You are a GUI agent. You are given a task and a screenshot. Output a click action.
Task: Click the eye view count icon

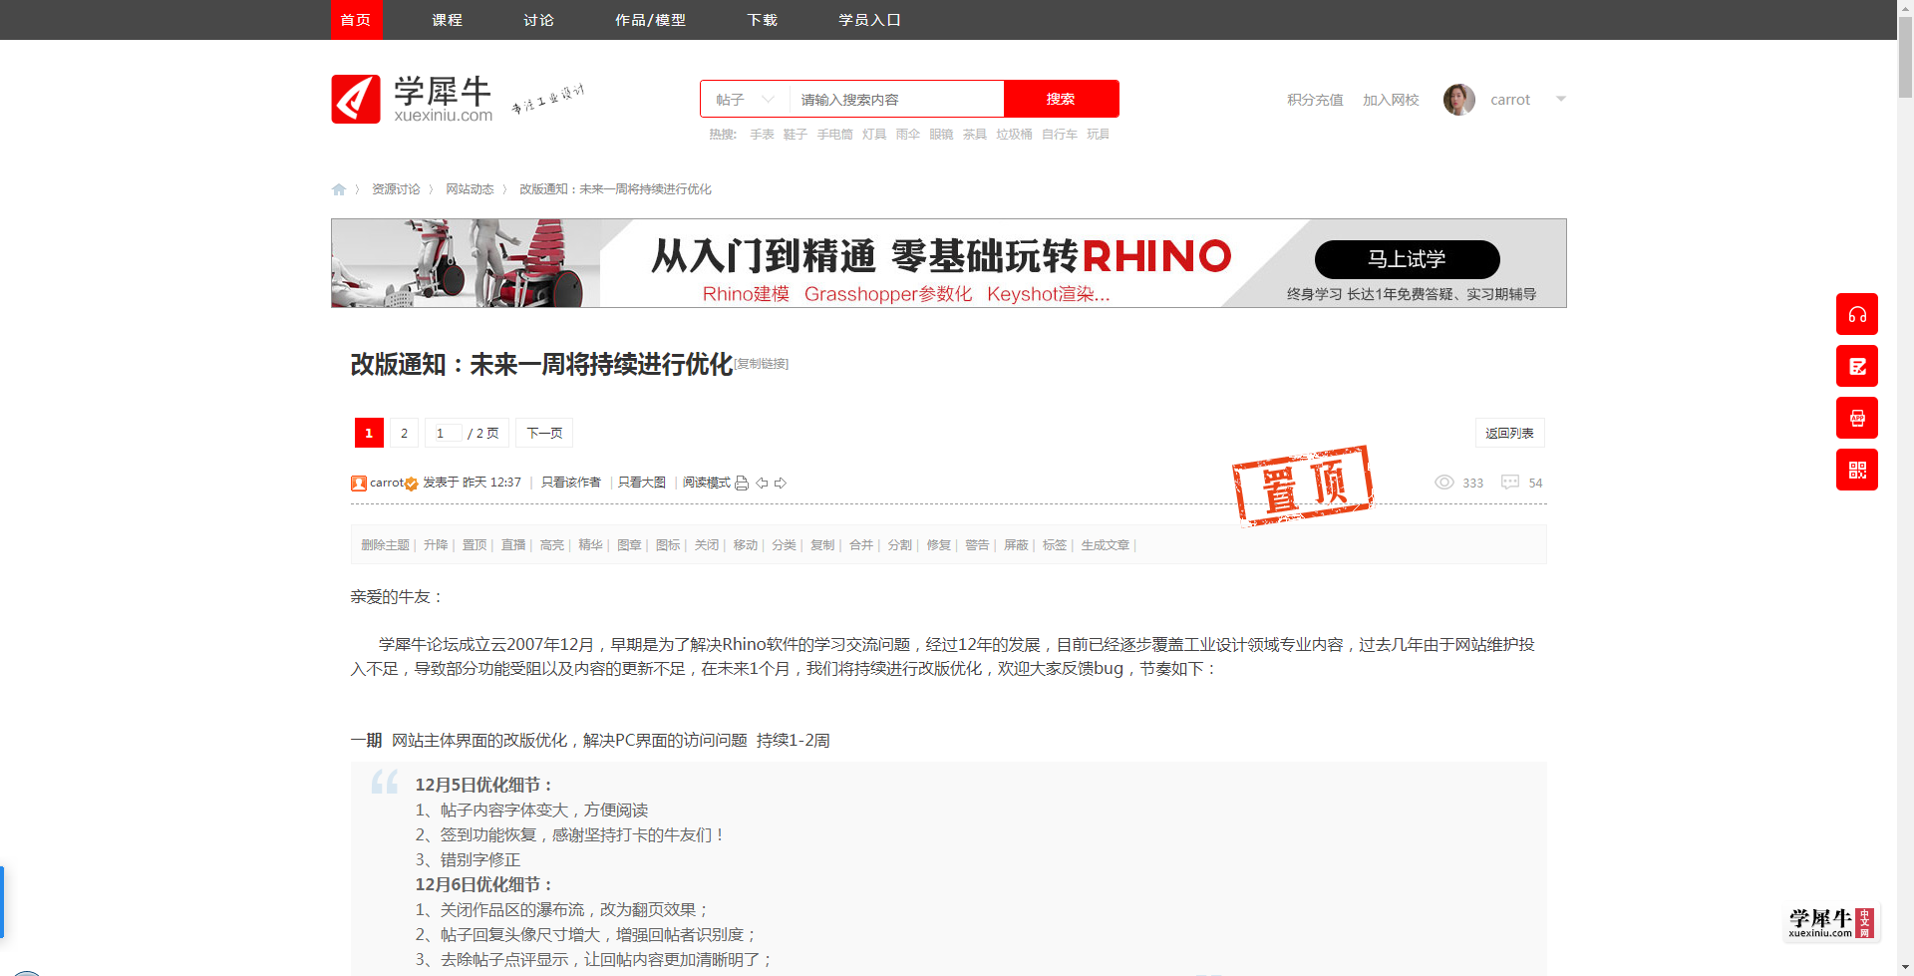(x=1443, y=483)
